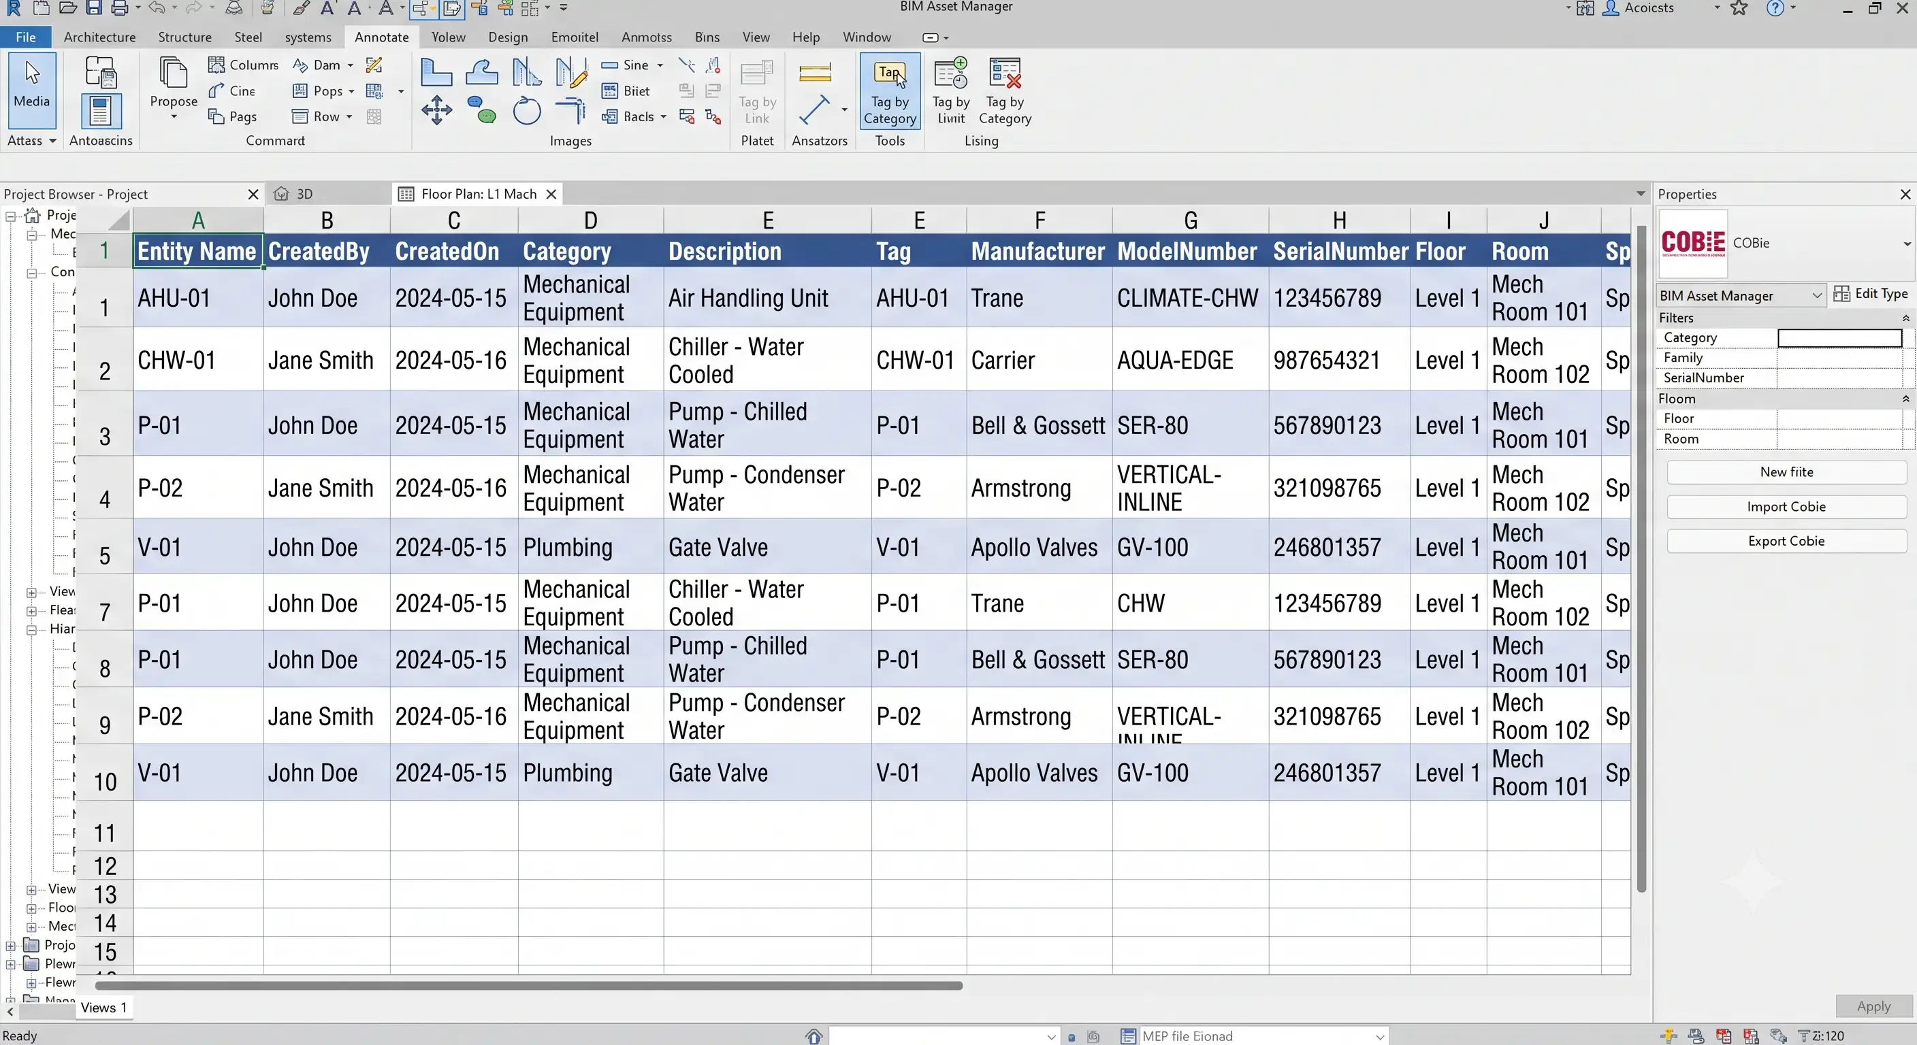Open the systems ribbon tab

click(x=308, y=37)
